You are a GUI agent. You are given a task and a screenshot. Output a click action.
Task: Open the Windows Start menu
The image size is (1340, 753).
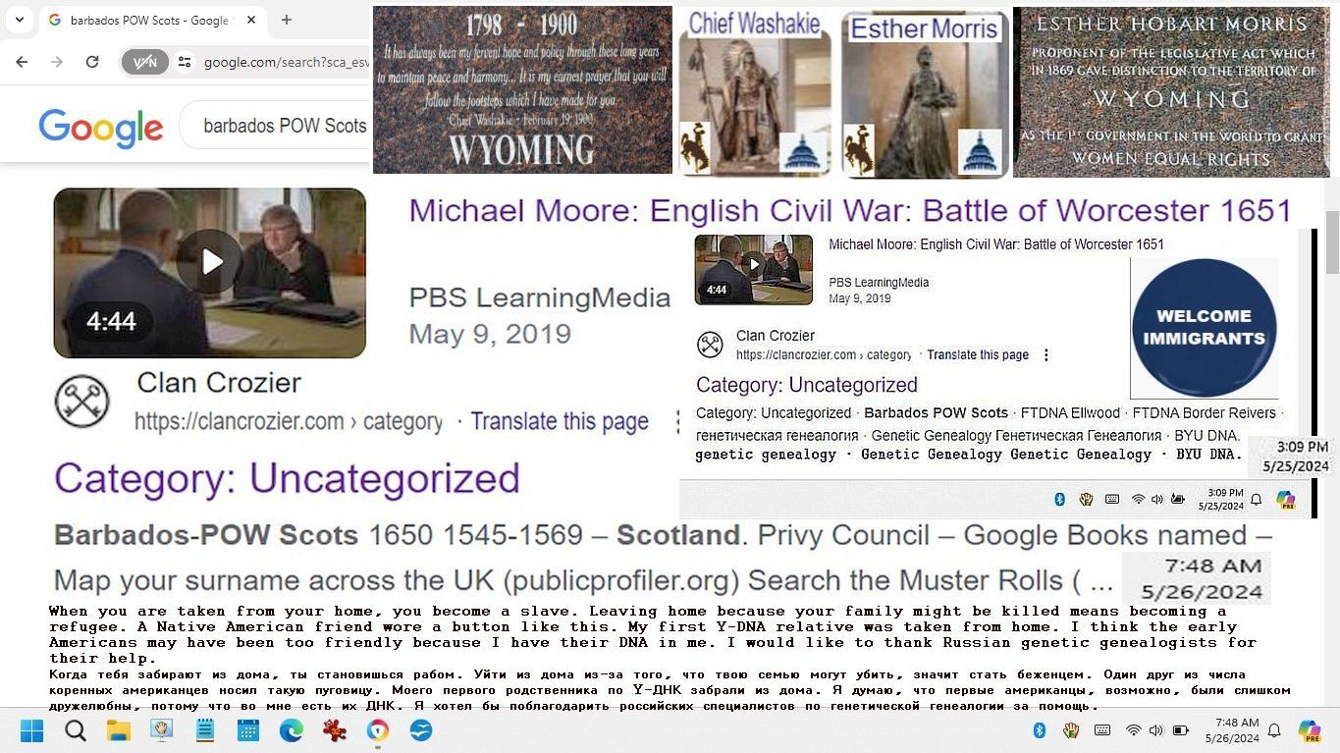point(31,730)
